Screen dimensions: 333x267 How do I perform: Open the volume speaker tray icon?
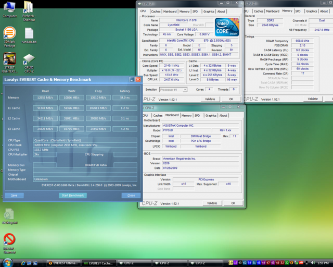pos(313,263)
